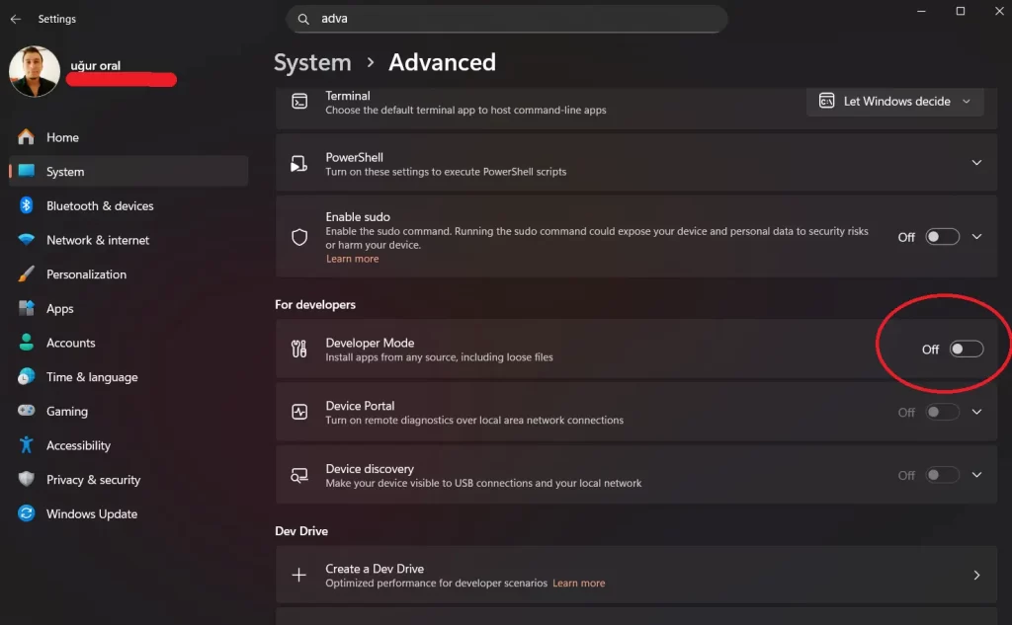1012x625 pixels.
Task: Expand the Device discovery section
Action: [976, 474]
